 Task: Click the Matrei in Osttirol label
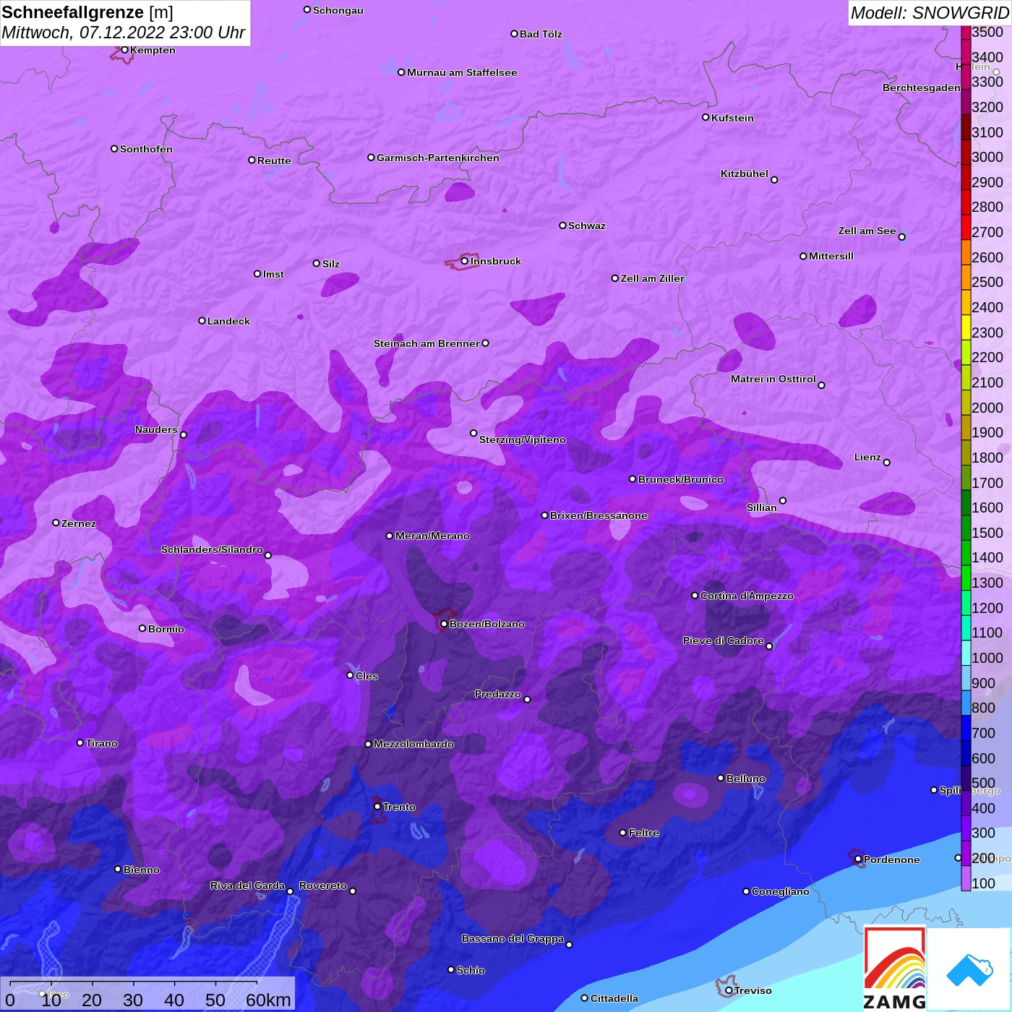(x=773, y=379)
